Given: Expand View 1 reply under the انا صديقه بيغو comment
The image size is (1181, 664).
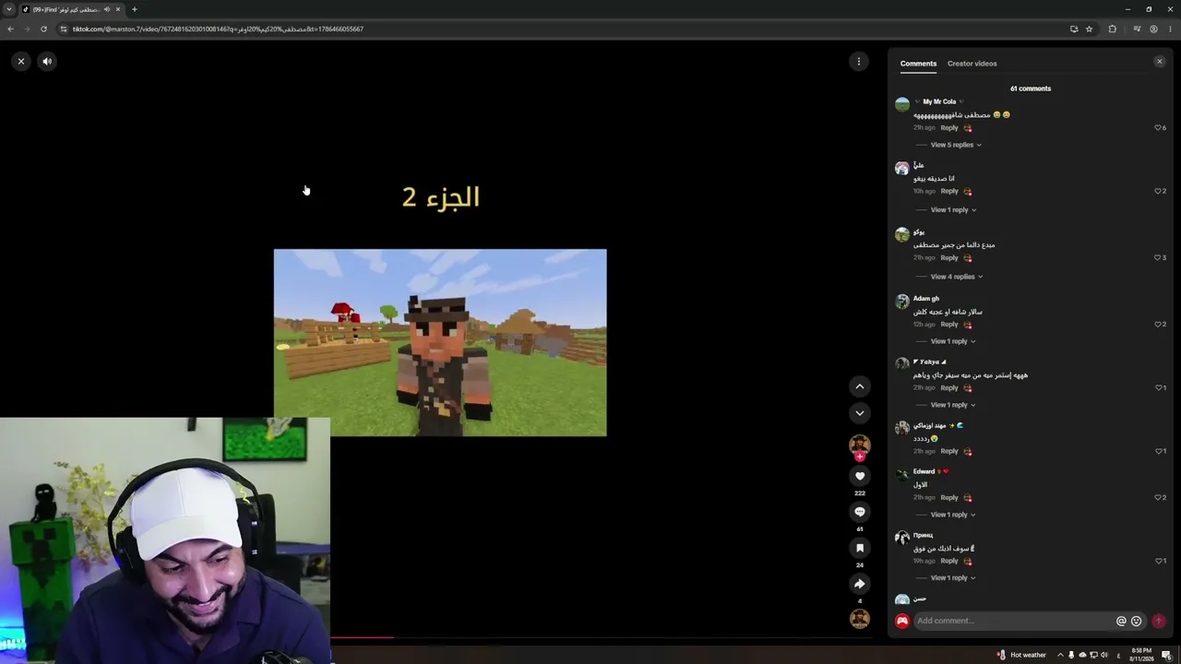Looking at the screenshot, I should pos(953,210).
